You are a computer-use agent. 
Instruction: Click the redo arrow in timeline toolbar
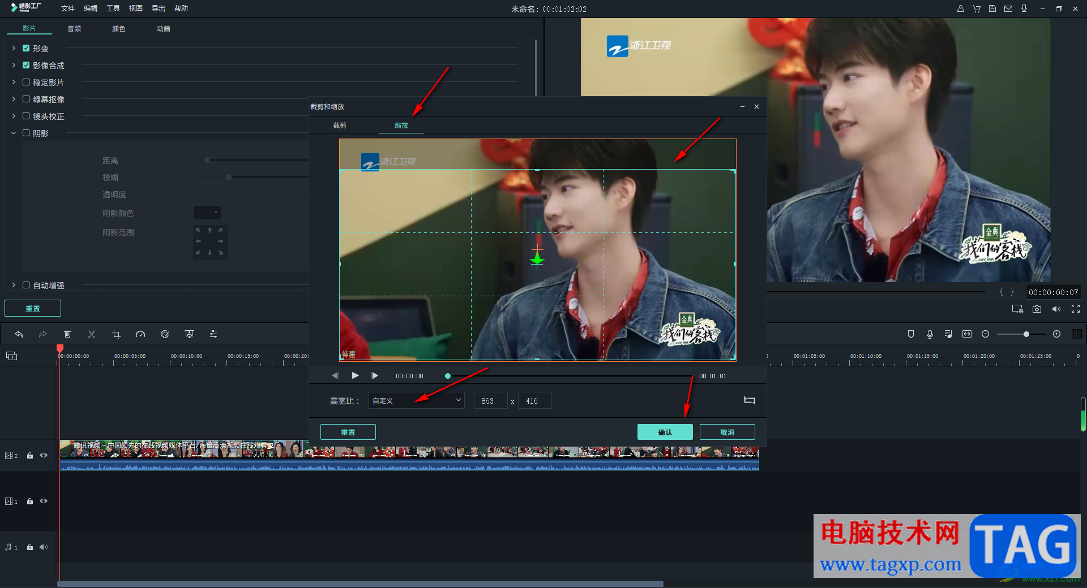(43, 334)
